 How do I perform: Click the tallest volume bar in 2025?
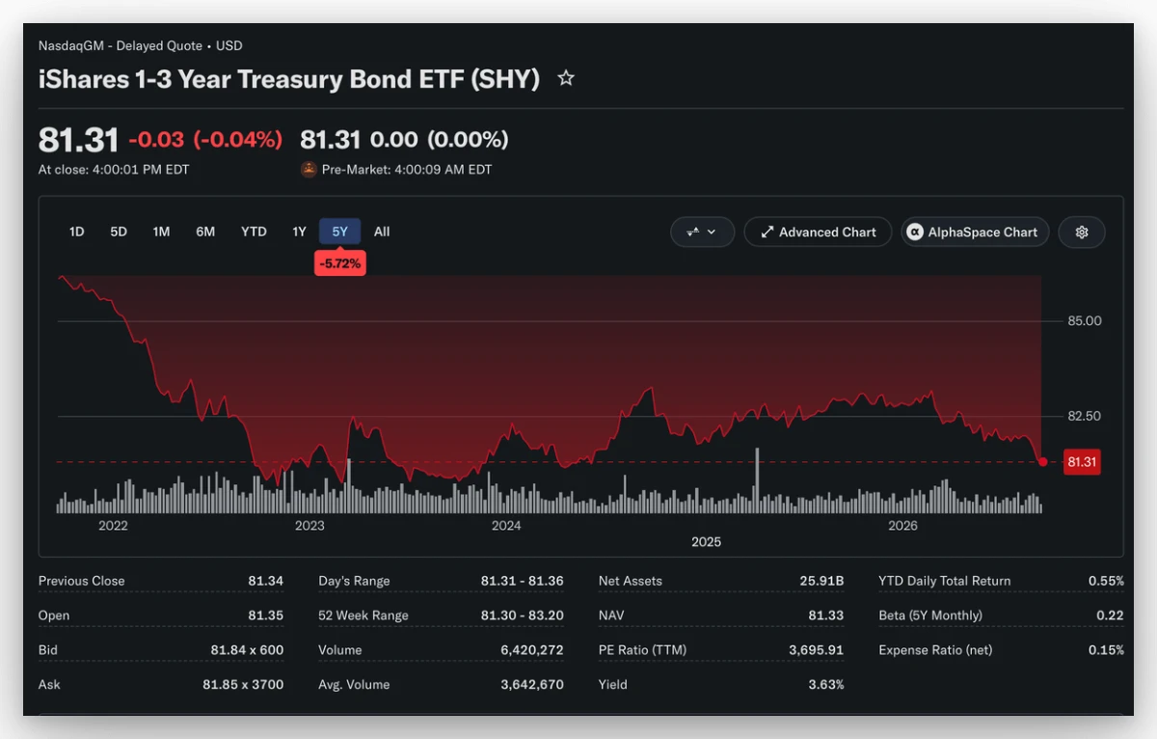[757, 479]
